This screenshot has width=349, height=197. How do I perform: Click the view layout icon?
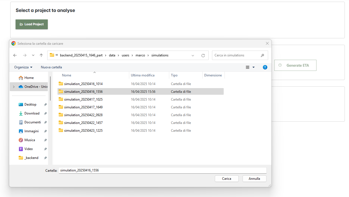coord(248,67)
